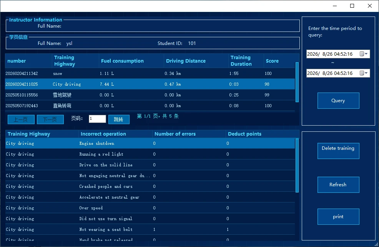Go to previous page with 上一页
This screenshot has height=247, width=379.
click(21, 119)
